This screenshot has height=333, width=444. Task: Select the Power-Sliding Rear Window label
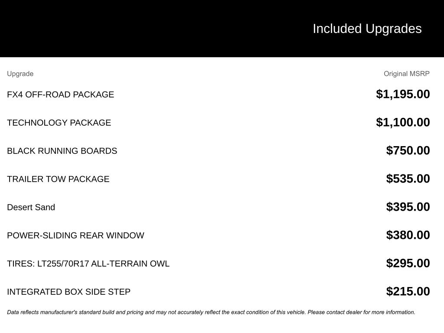coord(75,235)
